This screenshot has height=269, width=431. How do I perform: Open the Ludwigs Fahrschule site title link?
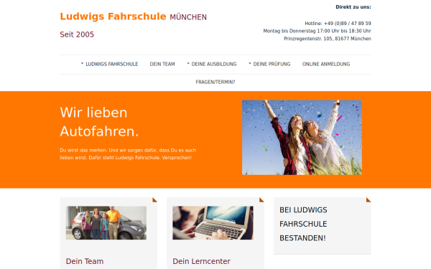[113, 16]
